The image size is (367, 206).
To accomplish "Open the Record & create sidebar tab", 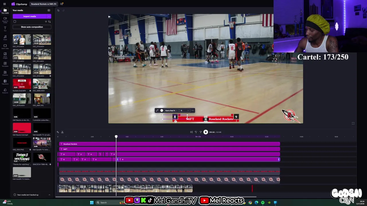I will click(x=5, y=20).
